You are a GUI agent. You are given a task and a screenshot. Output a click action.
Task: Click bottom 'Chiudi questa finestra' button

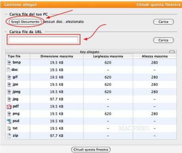(91, 149)
